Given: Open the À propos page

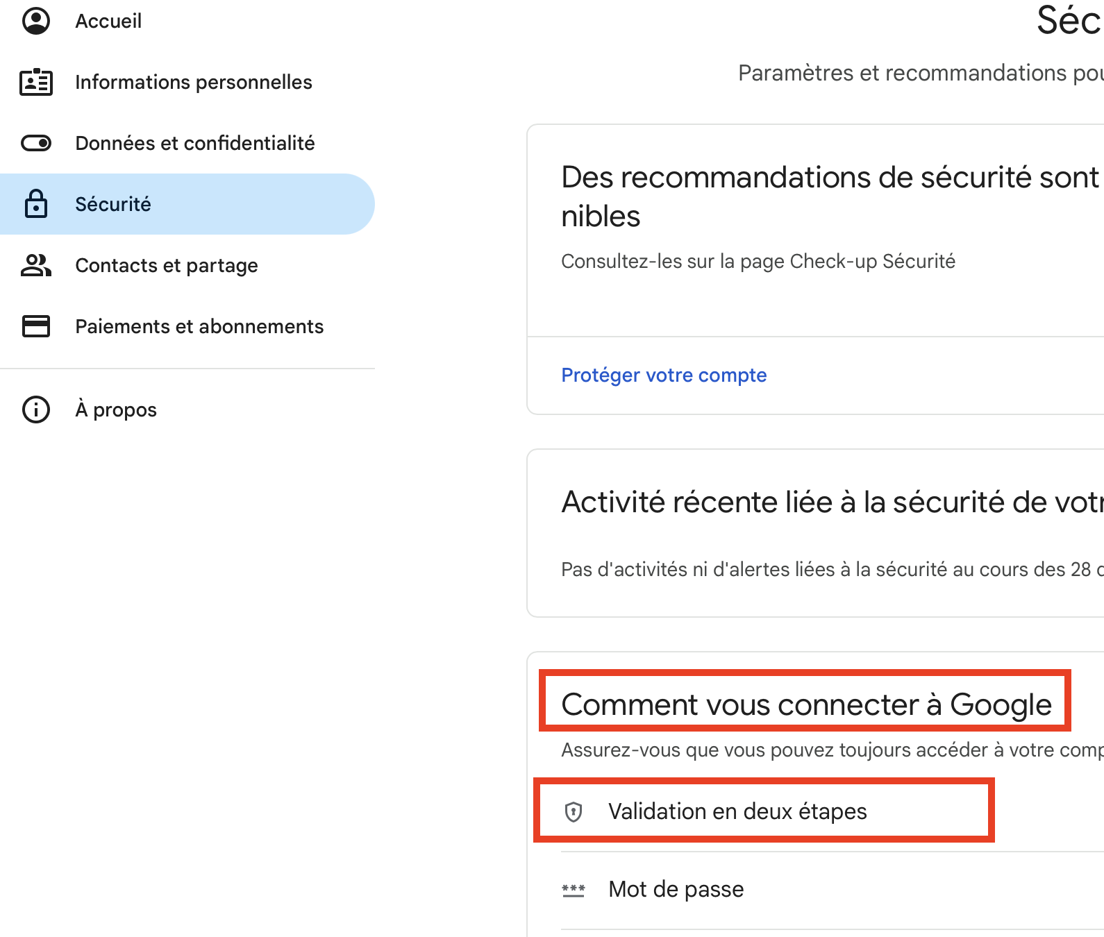Looking at the screenshot, I should (116, 410).
